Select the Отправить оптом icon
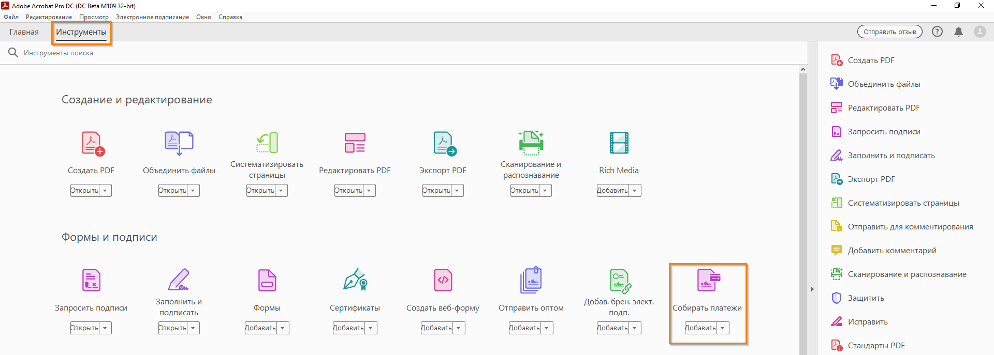Image resolution: width=994 pixels, height=355 pixels. click(531, 280)
